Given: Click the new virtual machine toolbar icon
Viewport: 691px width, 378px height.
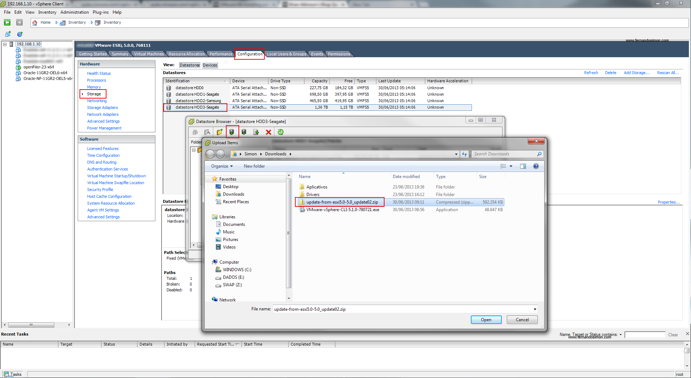Looking at the screenshot, I should pos(8,34).
